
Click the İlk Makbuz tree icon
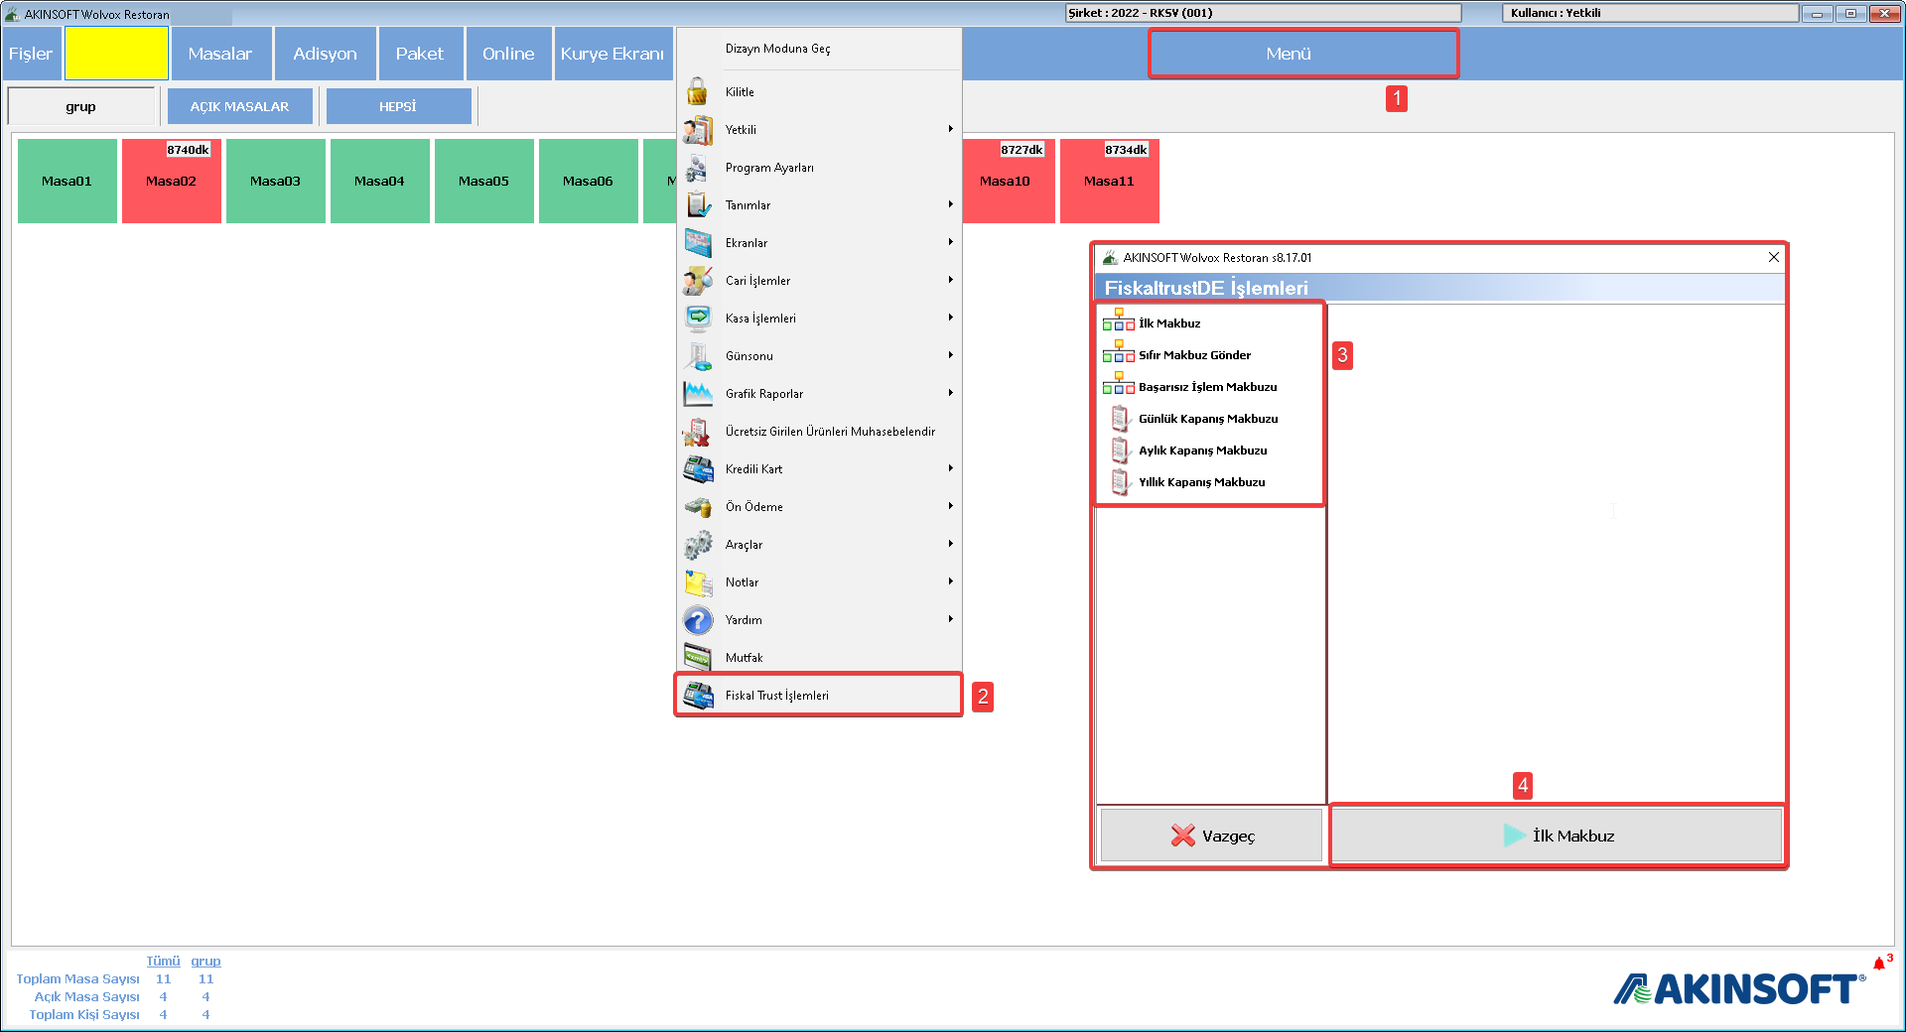pos(1119,321)
